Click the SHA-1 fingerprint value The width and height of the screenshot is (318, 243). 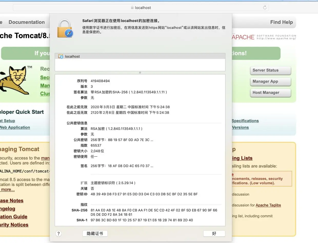tap(142, 220)
